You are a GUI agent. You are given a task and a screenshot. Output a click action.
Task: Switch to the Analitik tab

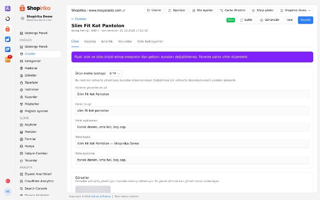pos(107,42)
